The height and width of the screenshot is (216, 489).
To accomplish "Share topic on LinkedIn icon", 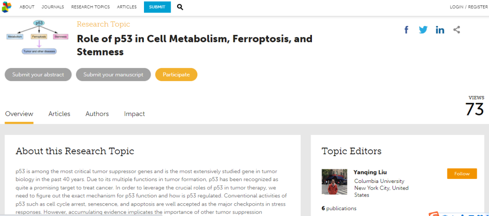I will 440,30.
